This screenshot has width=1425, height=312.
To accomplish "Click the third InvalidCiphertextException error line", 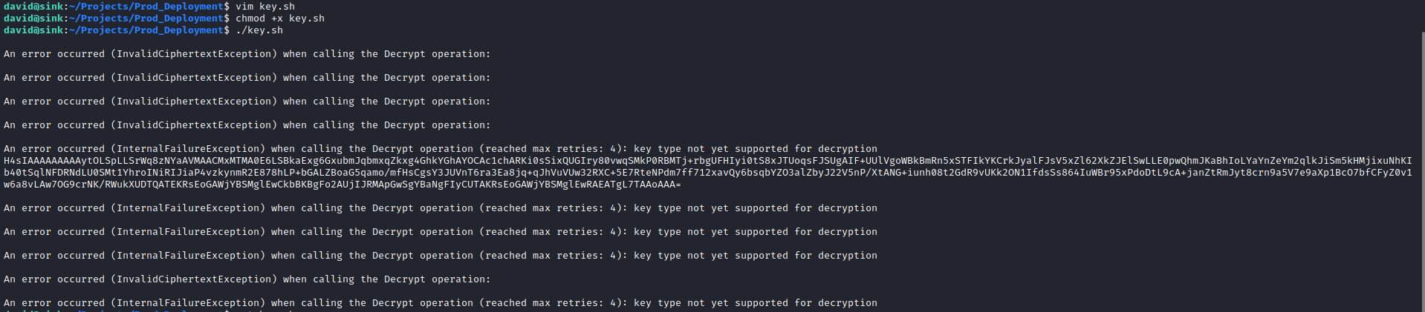I will click(x=247, y=102).
